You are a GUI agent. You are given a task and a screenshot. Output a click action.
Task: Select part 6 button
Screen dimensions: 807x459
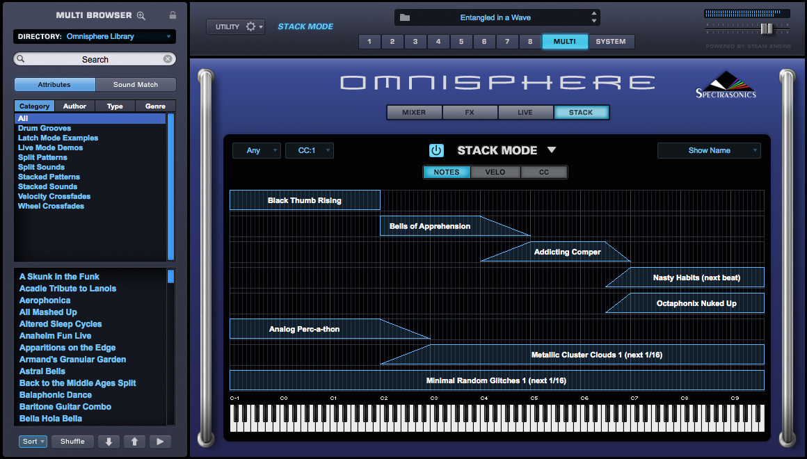click(484, 42)
